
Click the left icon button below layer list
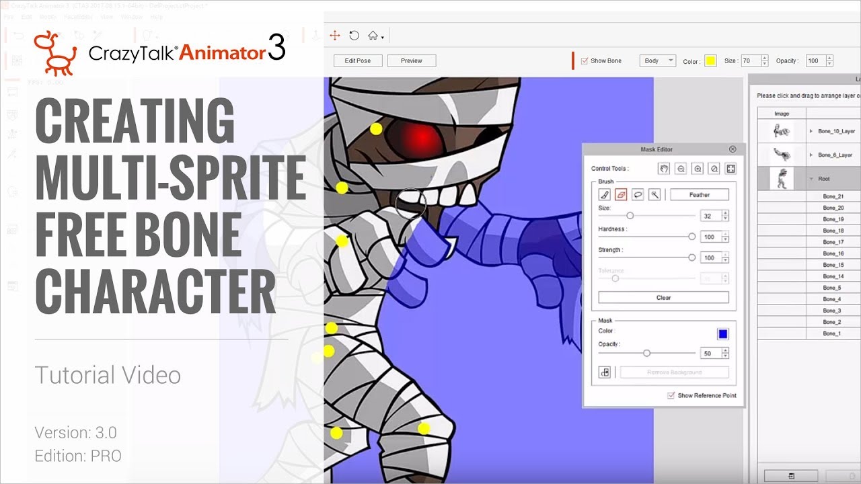pyautogui.click(x=791, y=475)
